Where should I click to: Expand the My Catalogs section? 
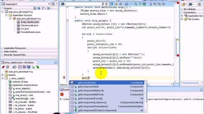click(x=182, y=9)
